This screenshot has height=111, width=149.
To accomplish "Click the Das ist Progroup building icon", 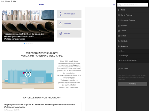I will click(118, 15).
